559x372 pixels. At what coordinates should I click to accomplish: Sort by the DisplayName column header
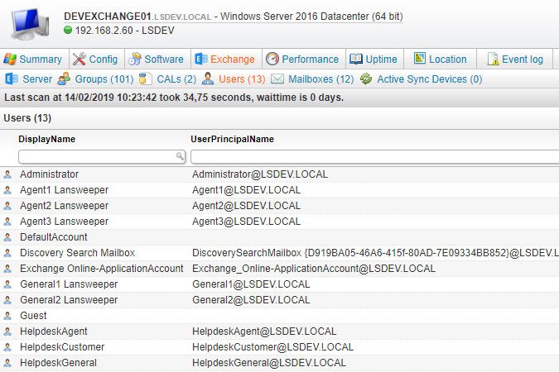pos(47,139)
